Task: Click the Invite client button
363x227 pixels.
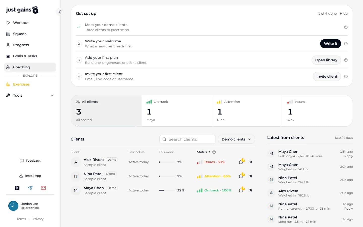Action: (327, 76)
